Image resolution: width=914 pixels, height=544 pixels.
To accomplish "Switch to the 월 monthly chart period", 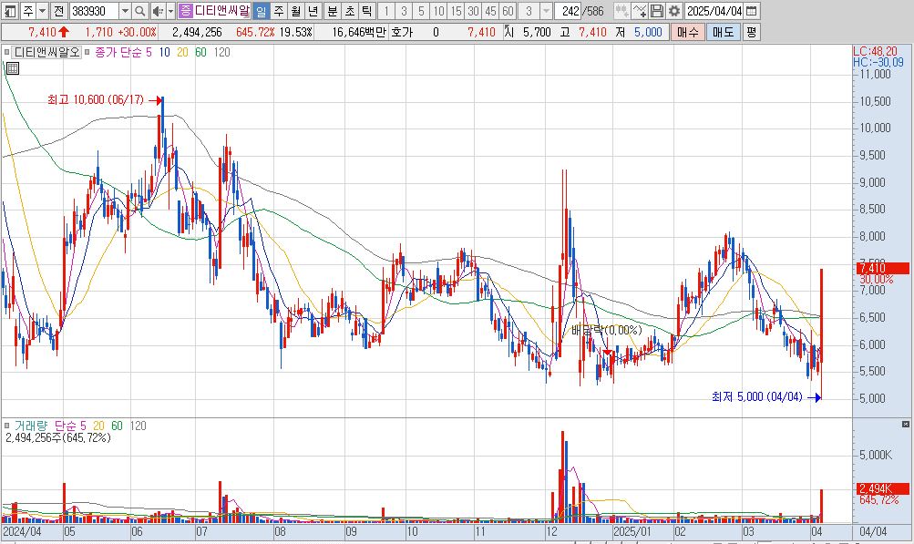I will point(296,11).
